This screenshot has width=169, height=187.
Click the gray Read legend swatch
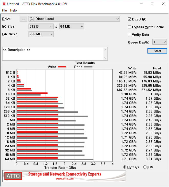click(x=88, y=67)
